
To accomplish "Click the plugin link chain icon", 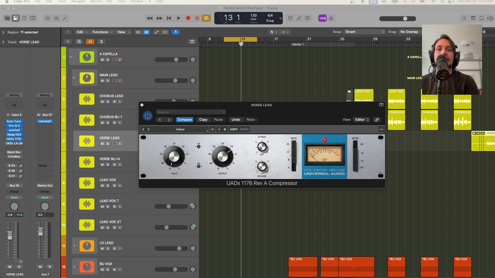I will tap(377, 120).
